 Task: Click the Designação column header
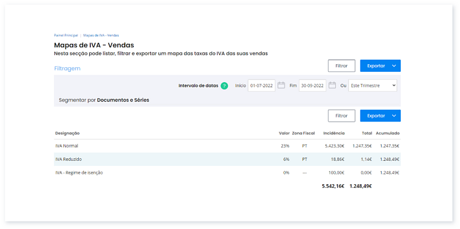(x=67, y=133)
